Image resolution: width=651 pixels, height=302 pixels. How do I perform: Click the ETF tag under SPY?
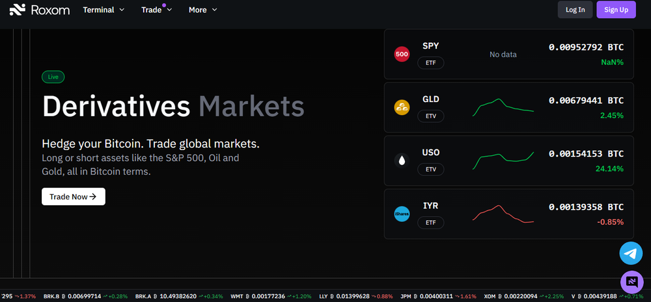pyautogui.click(x=430, y=63)
